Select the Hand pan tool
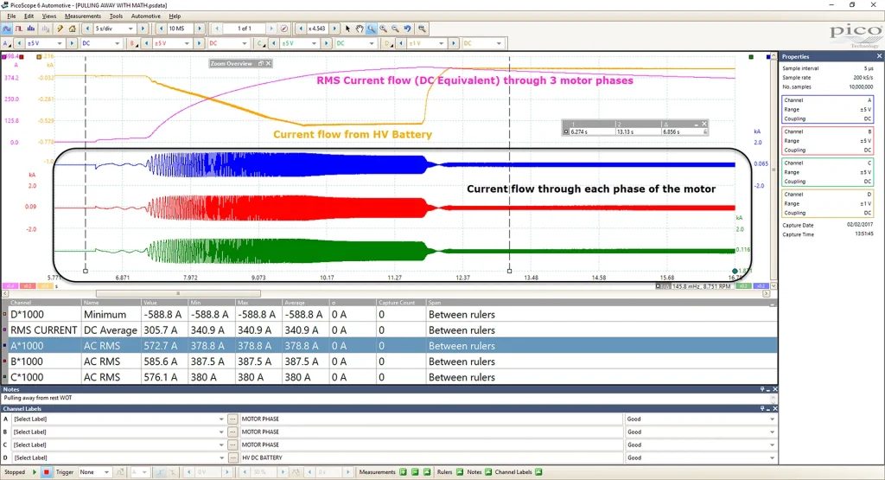 tap(360, 29)
